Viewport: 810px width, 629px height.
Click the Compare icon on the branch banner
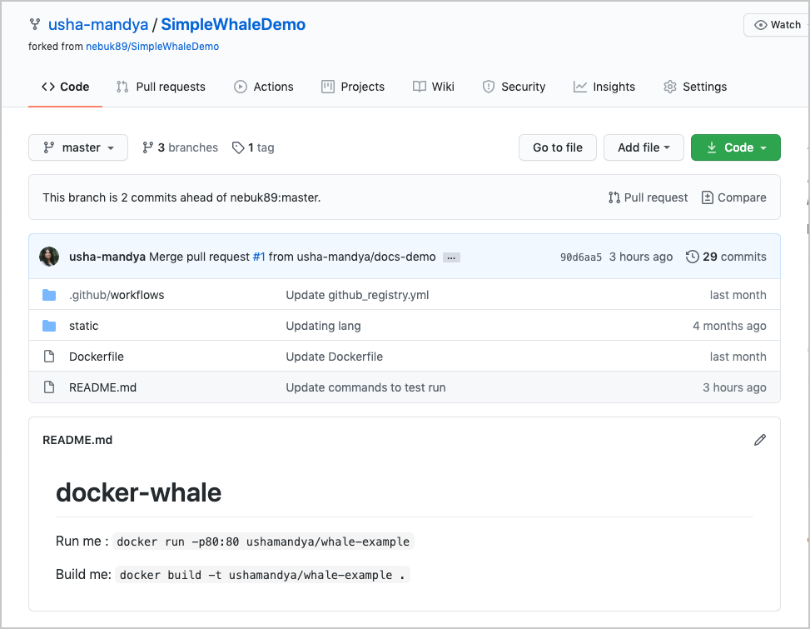click(707, 197)
